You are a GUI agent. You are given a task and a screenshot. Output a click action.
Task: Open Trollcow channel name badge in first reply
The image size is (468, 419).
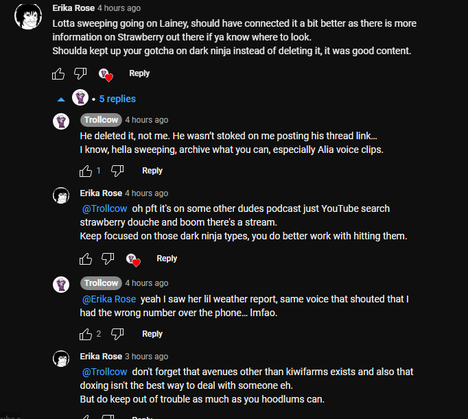click(101, 120)
